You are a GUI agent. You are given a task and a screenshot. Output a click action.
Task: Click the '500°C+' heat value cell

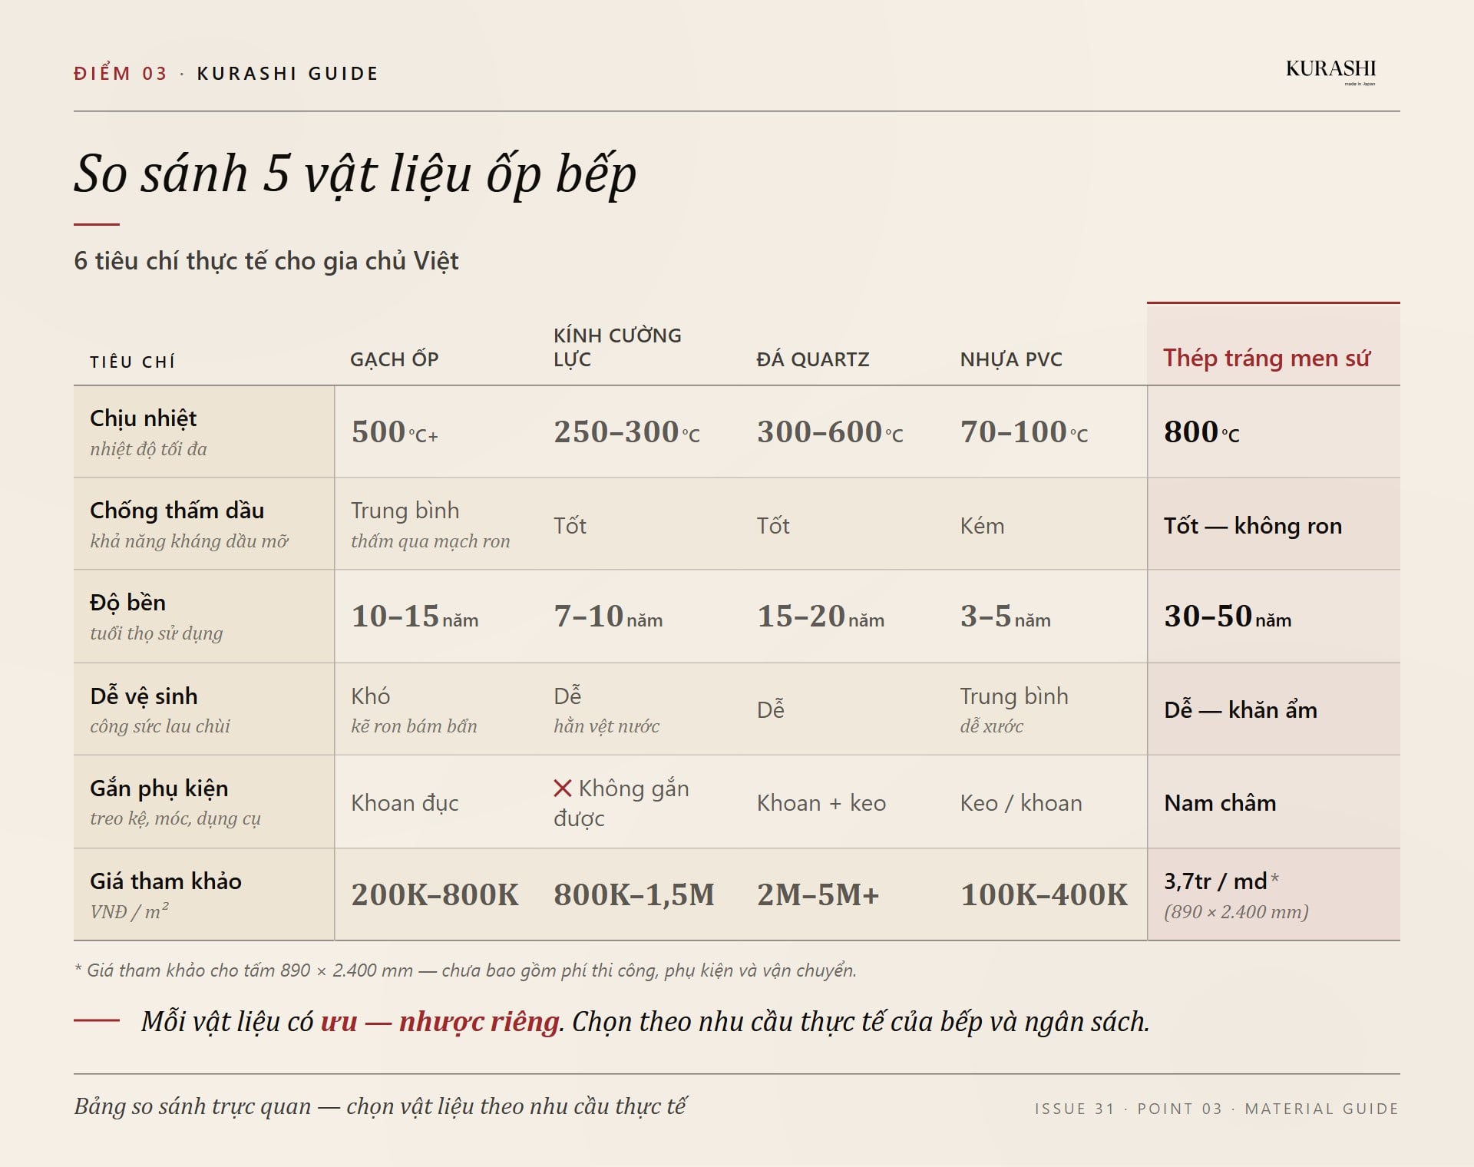click(395, 432)
